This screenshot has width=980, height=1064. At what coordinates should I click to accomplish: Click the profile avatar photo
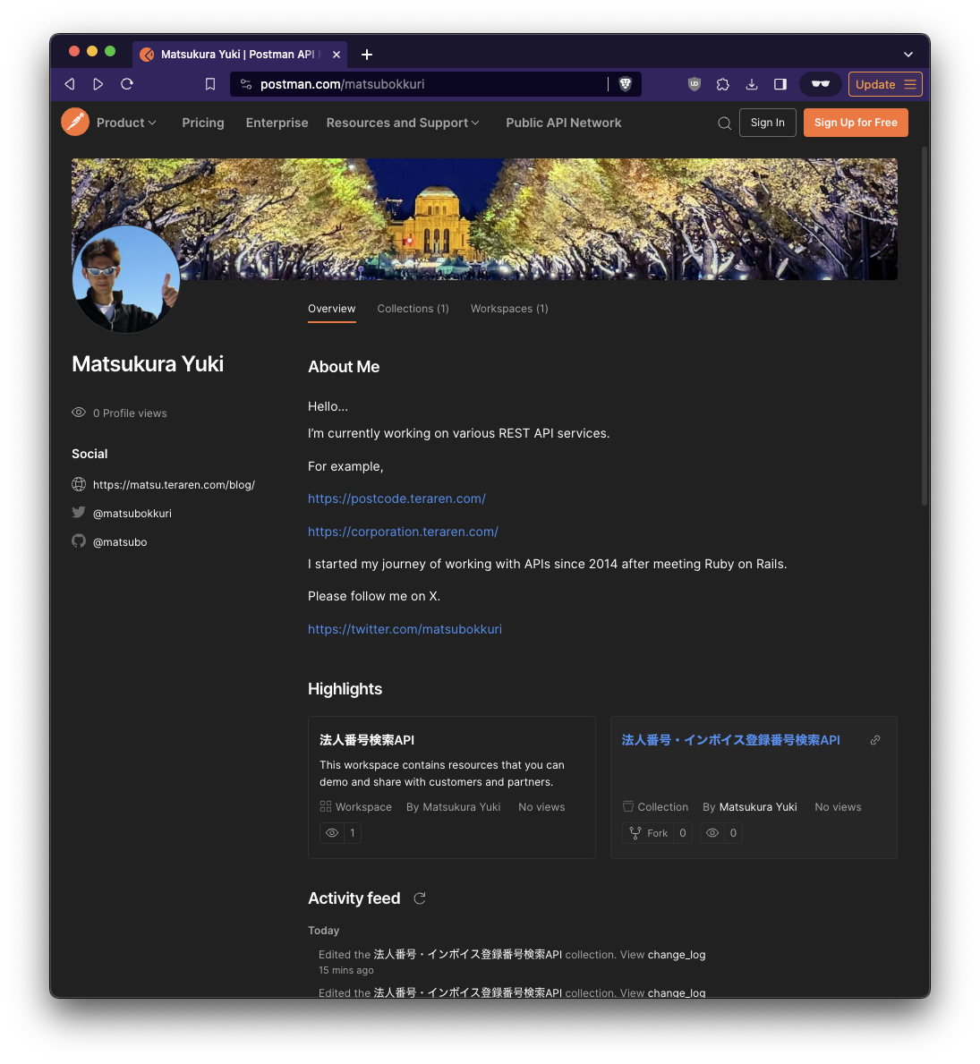[x=126, y=279]
